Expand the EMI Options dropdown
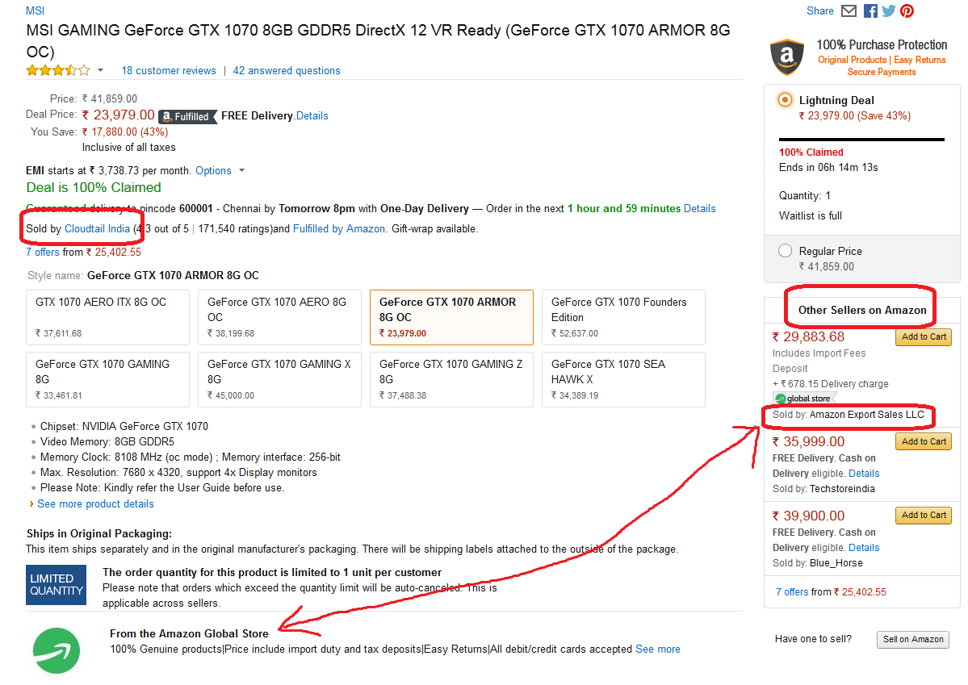Screen dimensions: 968x685 point(220,170)
